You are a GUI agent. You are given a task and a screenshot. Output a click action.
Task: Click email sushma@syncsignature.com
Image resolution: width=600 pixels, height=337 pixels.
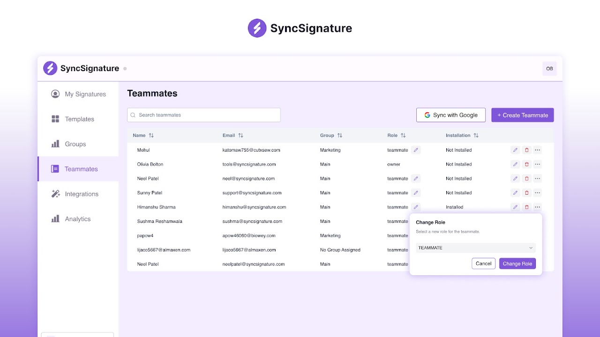point(252,221)
